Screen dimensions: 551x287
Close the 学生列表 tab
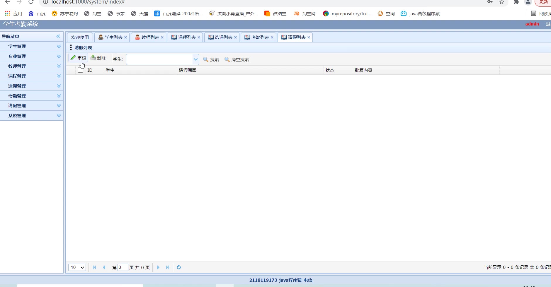point(125,37)
